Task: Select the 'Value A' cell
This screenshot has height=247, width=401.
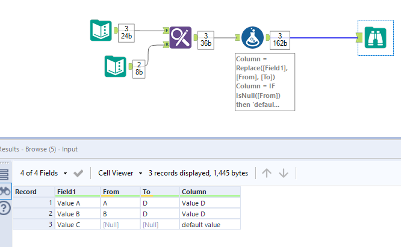Action: click(x=78, y=203)
